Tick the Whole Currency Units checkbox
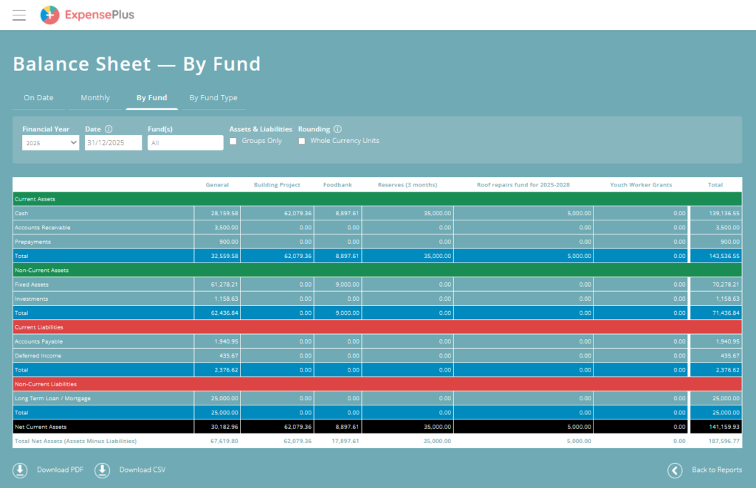 pos(302,141)
